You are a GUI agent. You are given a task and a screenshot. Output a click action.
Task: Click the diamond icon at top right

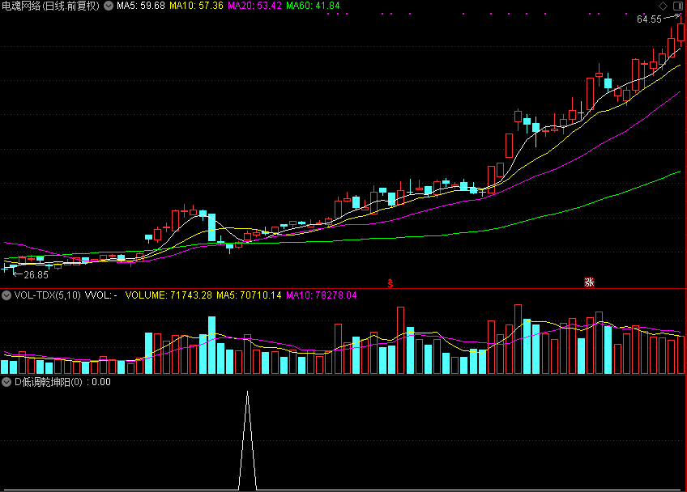coord(664,6)
